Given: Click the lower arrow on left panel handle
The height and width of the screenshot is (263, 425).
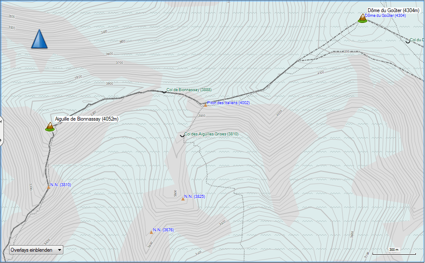Looking at the screenshot, I should (x=1, y=140).
